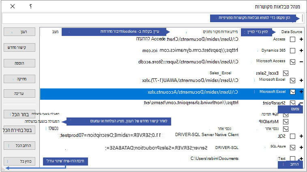The image size is (307, 172).
Task: Click the קישור מחדש (Relink) button
Action: click(x=19, y=48)
